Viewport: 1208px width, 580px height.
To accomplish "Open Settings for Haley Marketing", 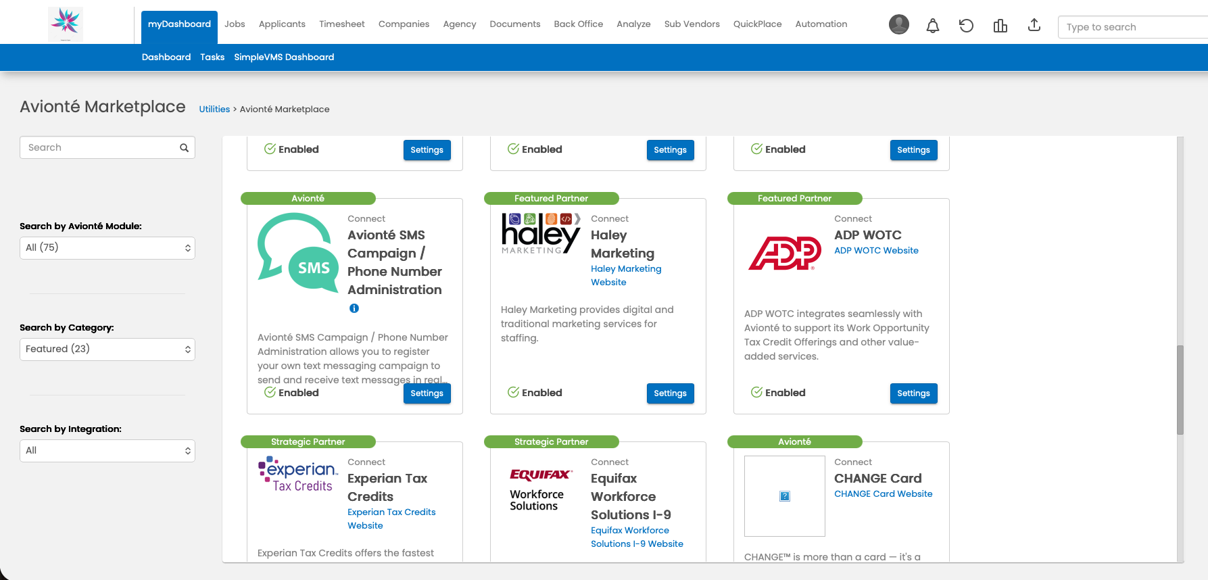I will point(671,393).
